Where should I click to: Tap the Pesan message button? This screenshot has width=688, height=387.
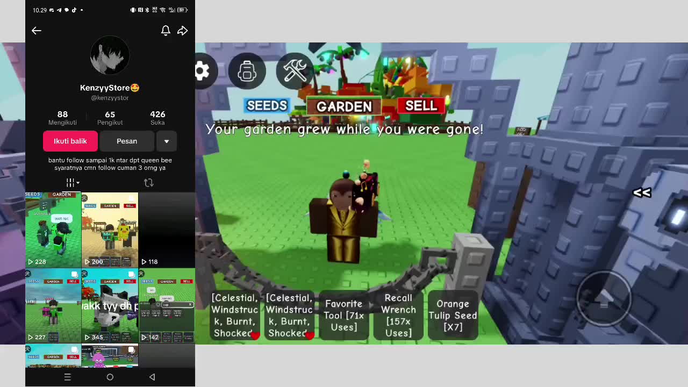pos(127,141)
